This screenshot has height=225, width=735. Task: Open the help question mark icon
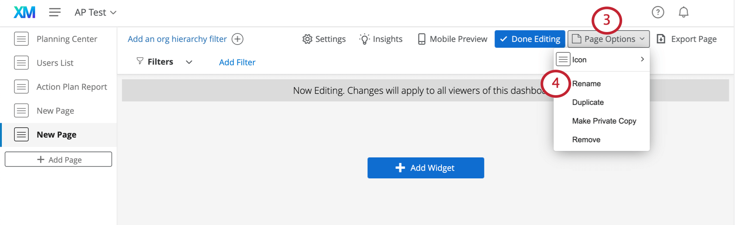[x=658, y=13]
